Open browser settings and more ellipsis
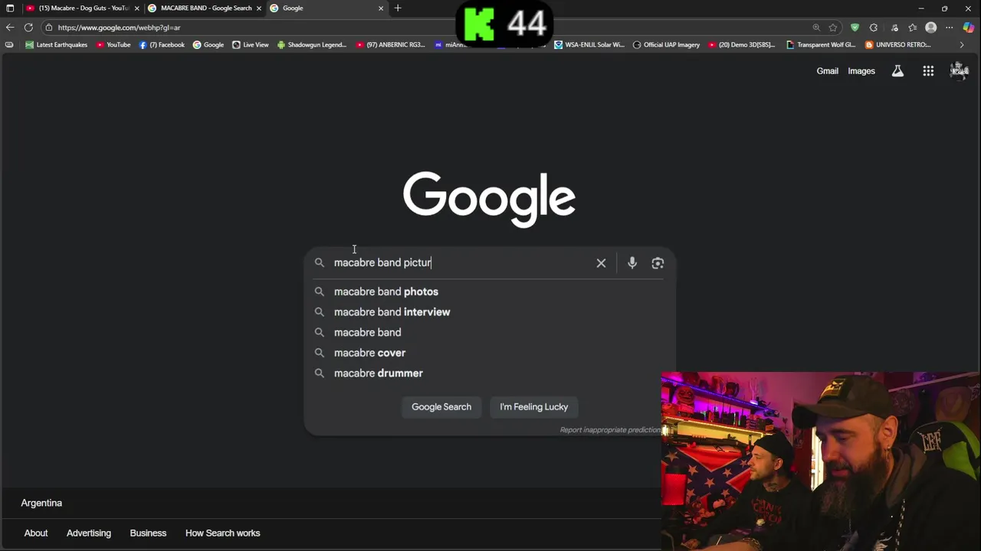The image size is (981, 551). (950, 28)
